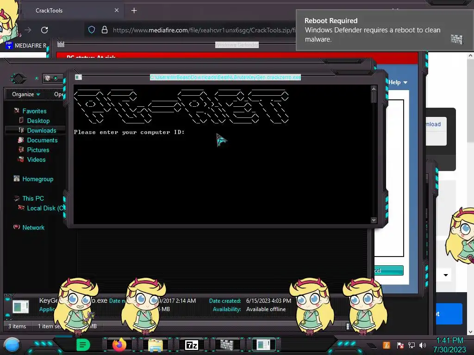
Task: Click 'Available offline' availability value
Action: point(266,309)
